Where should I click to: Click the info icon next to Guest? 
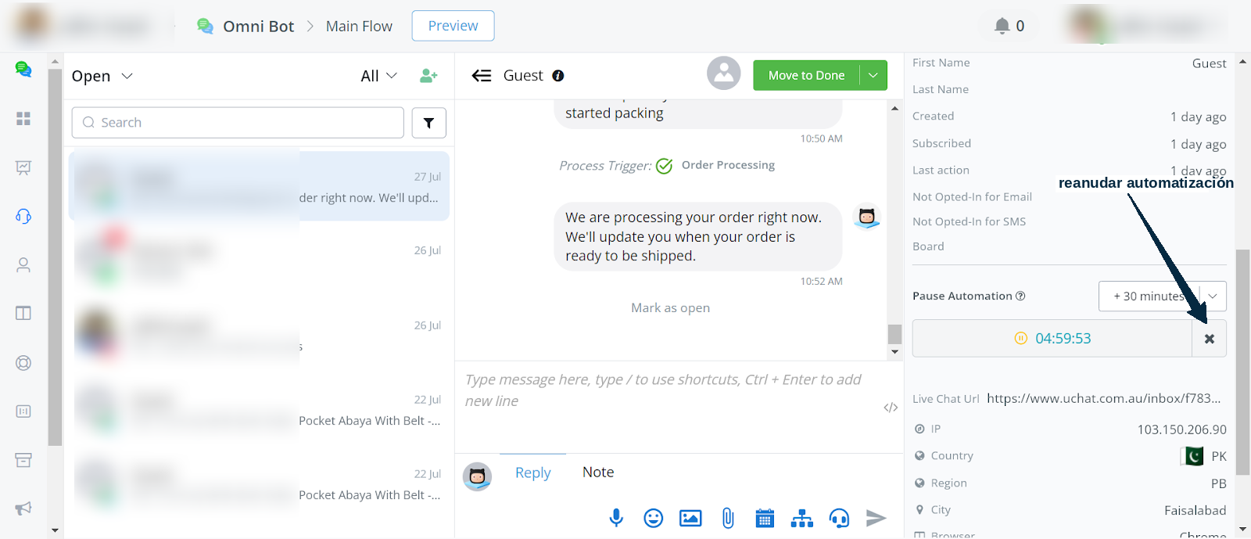coord(558,76)
